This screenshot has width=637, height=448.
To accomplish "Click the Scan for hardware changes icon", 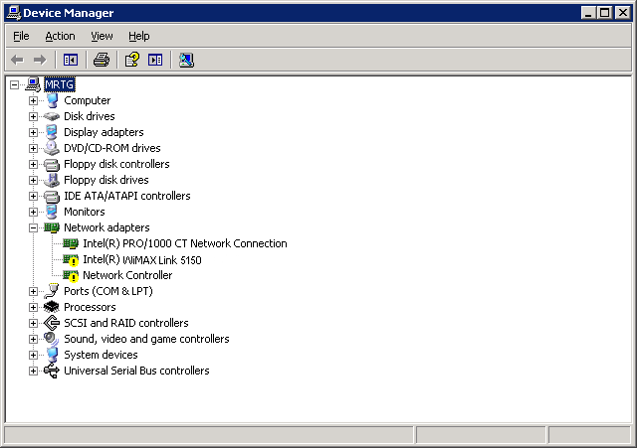I will tap(186, 60).
